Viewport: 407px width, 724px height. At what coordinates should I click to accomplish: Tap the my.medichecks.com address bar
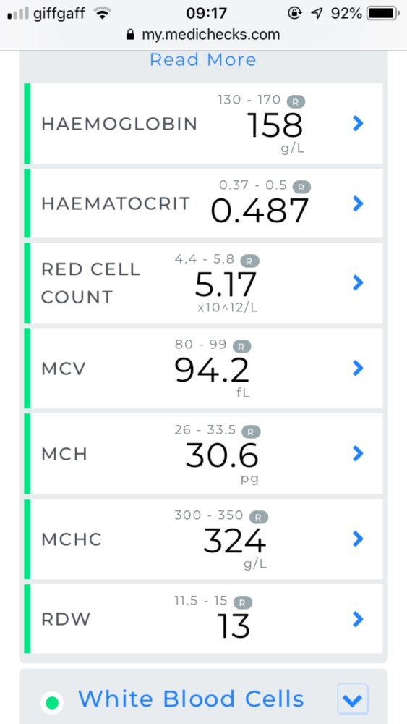pyautogui.click(x=203, y=35)
